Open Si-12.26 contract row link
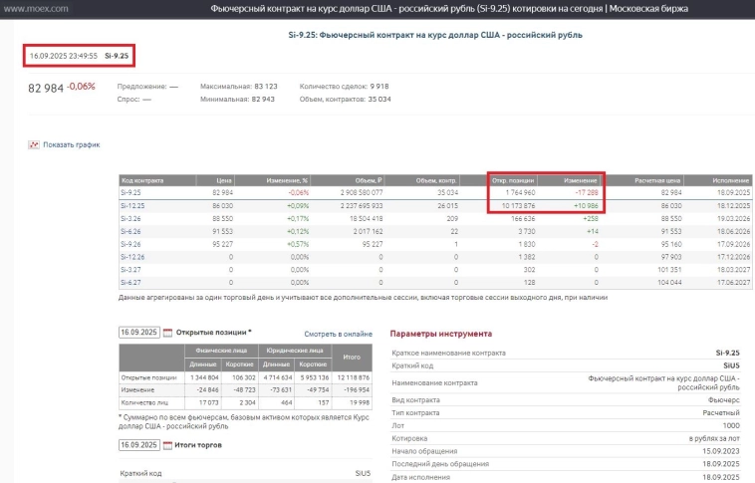This screenshot has height=483, width=755. point(134,256)
